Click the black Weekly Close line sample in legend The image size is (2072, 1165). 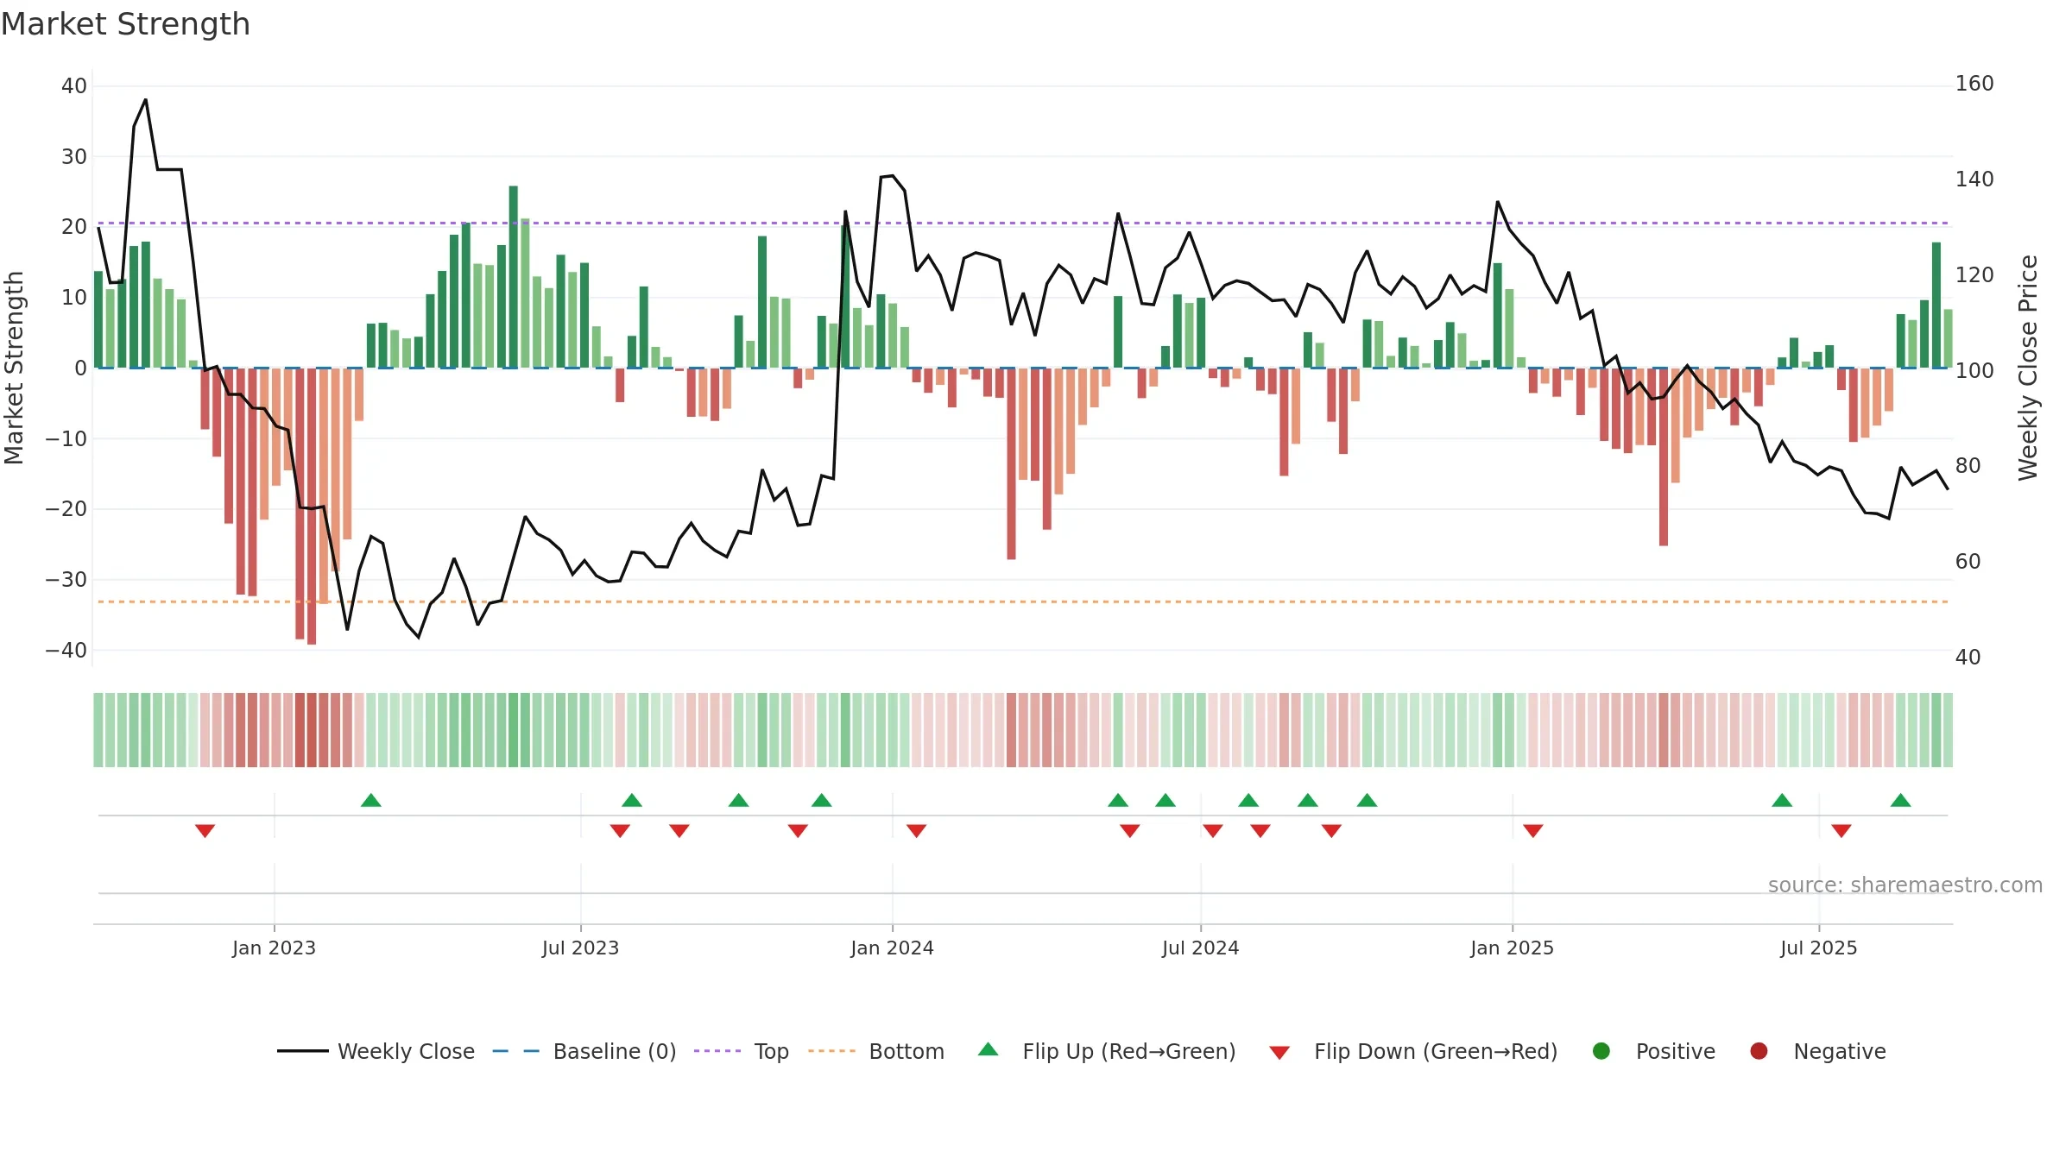point(303,1051)
